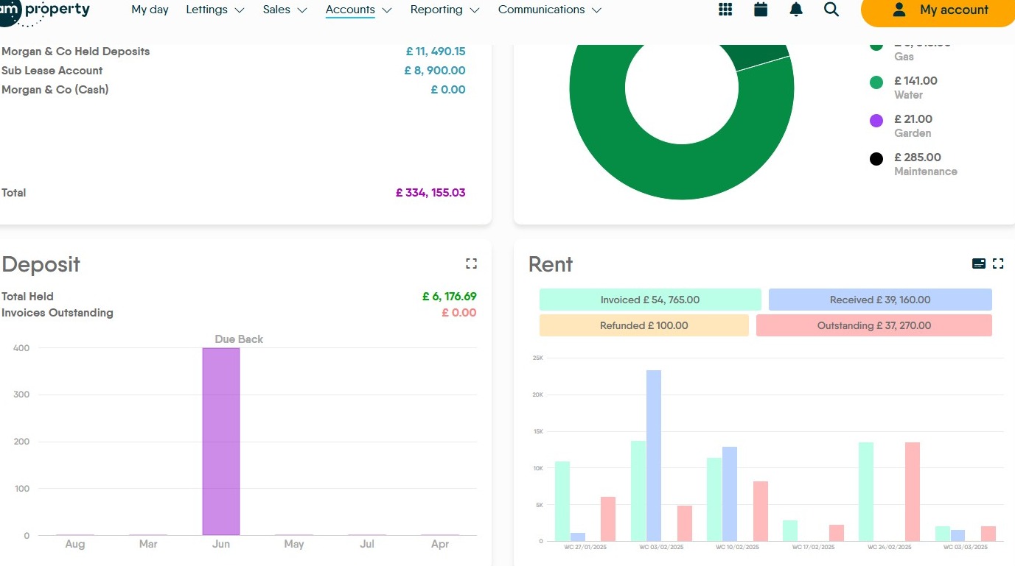Viewport: 1015px width, 566px height.
Task: Open the calendar icon in header
Action: click(761, 10)
